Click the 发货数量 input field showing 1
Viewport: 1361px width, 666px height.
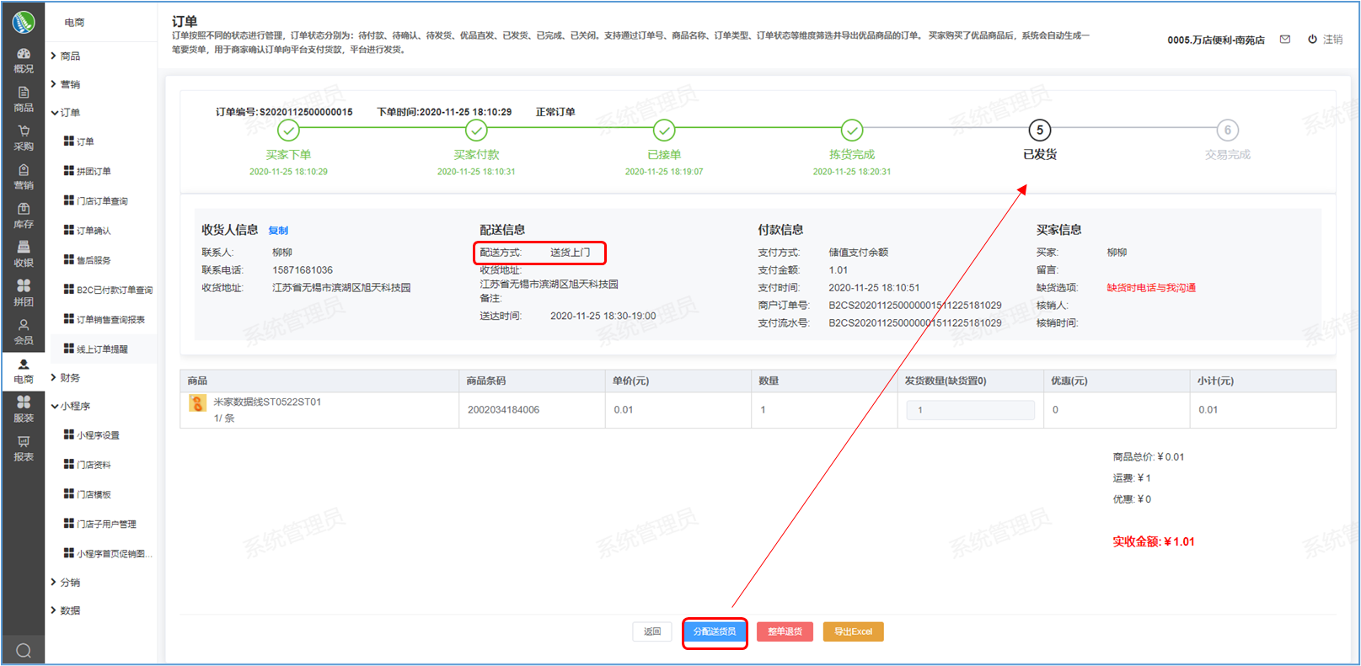point(970,410)
